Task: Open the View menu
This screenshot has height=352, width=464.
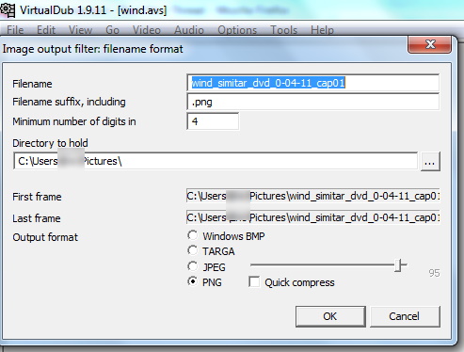Action: click(80, 30)
